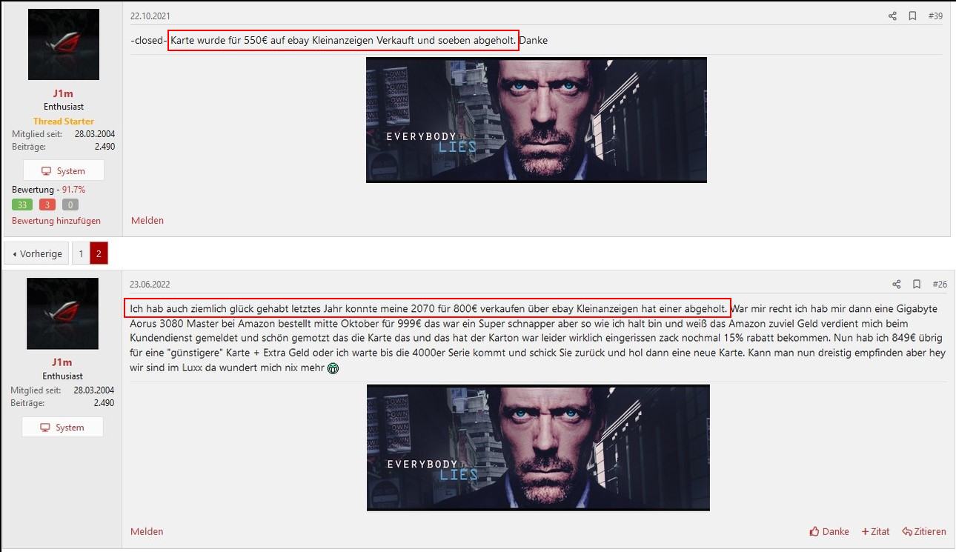
Task: Open post number #26 permalink
Action: (x=940, y=284)
